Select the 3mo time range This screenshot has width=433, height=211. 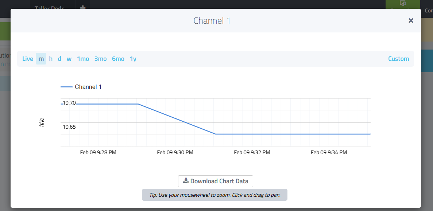(x=101, y=59)
